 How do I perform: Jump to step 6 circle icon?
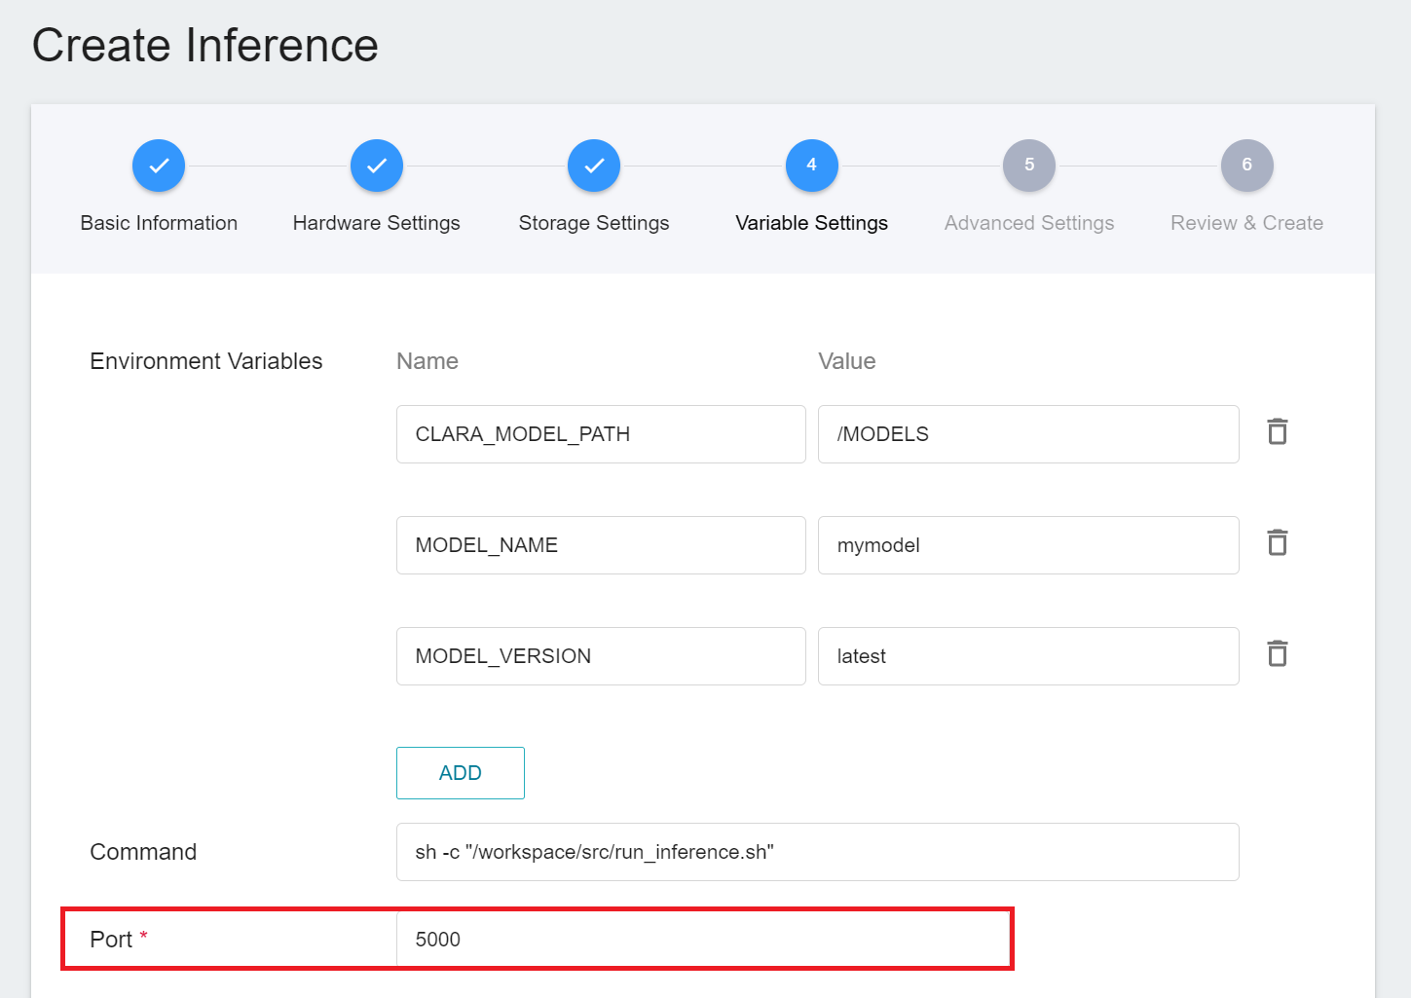click(x=1246, y=166)
